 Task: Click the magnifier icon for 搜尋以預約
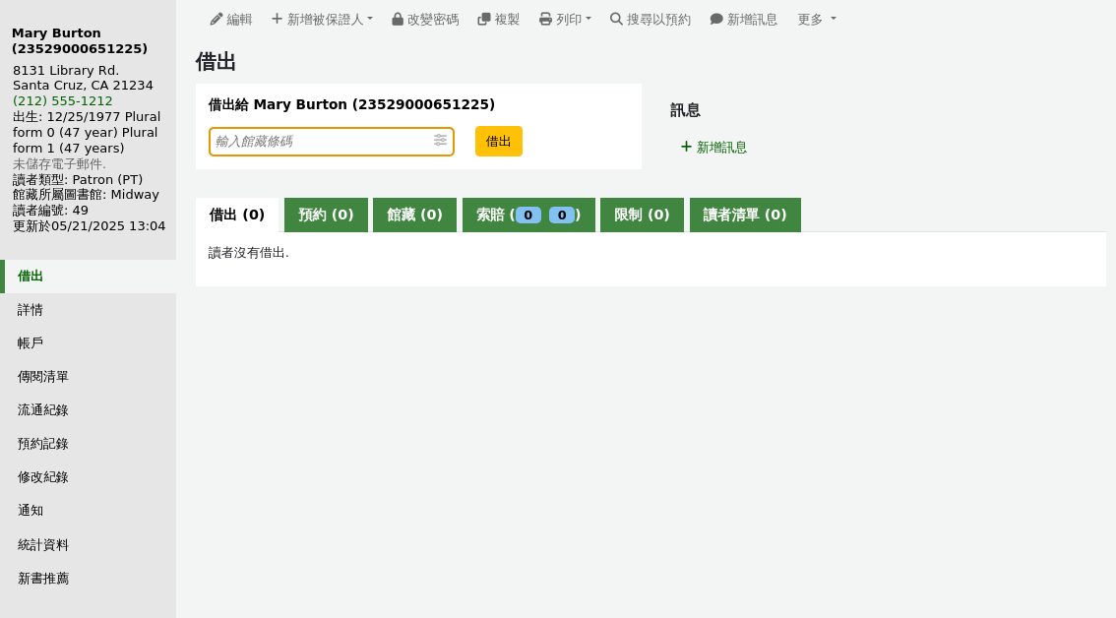(x=616, y=20)
